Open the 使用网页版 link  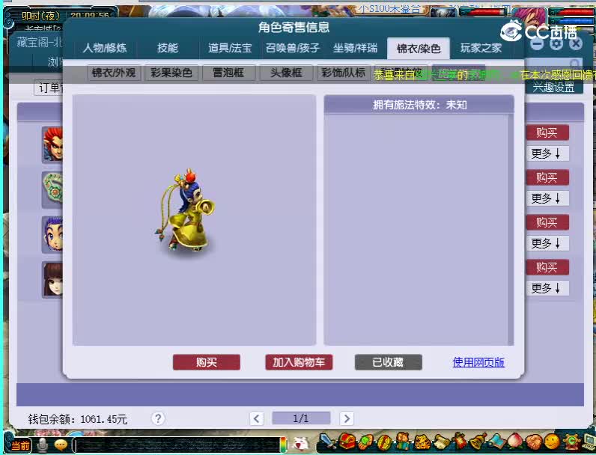click(x=478, y=362)
